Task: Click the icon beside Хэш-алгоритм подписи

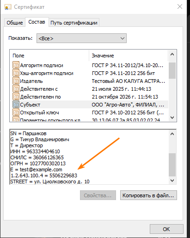Action: pos(16,73)
